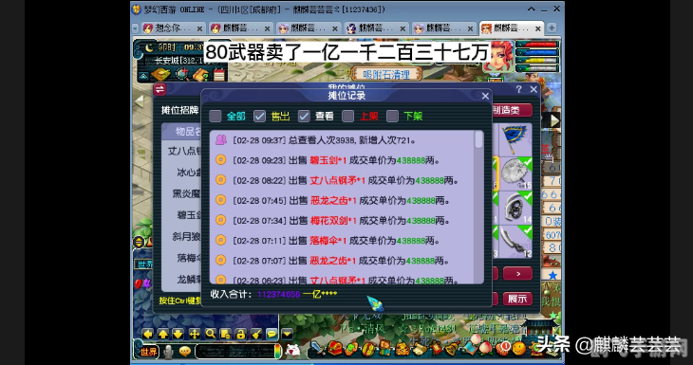Open help in the stall window

click(x=519, y=89)
